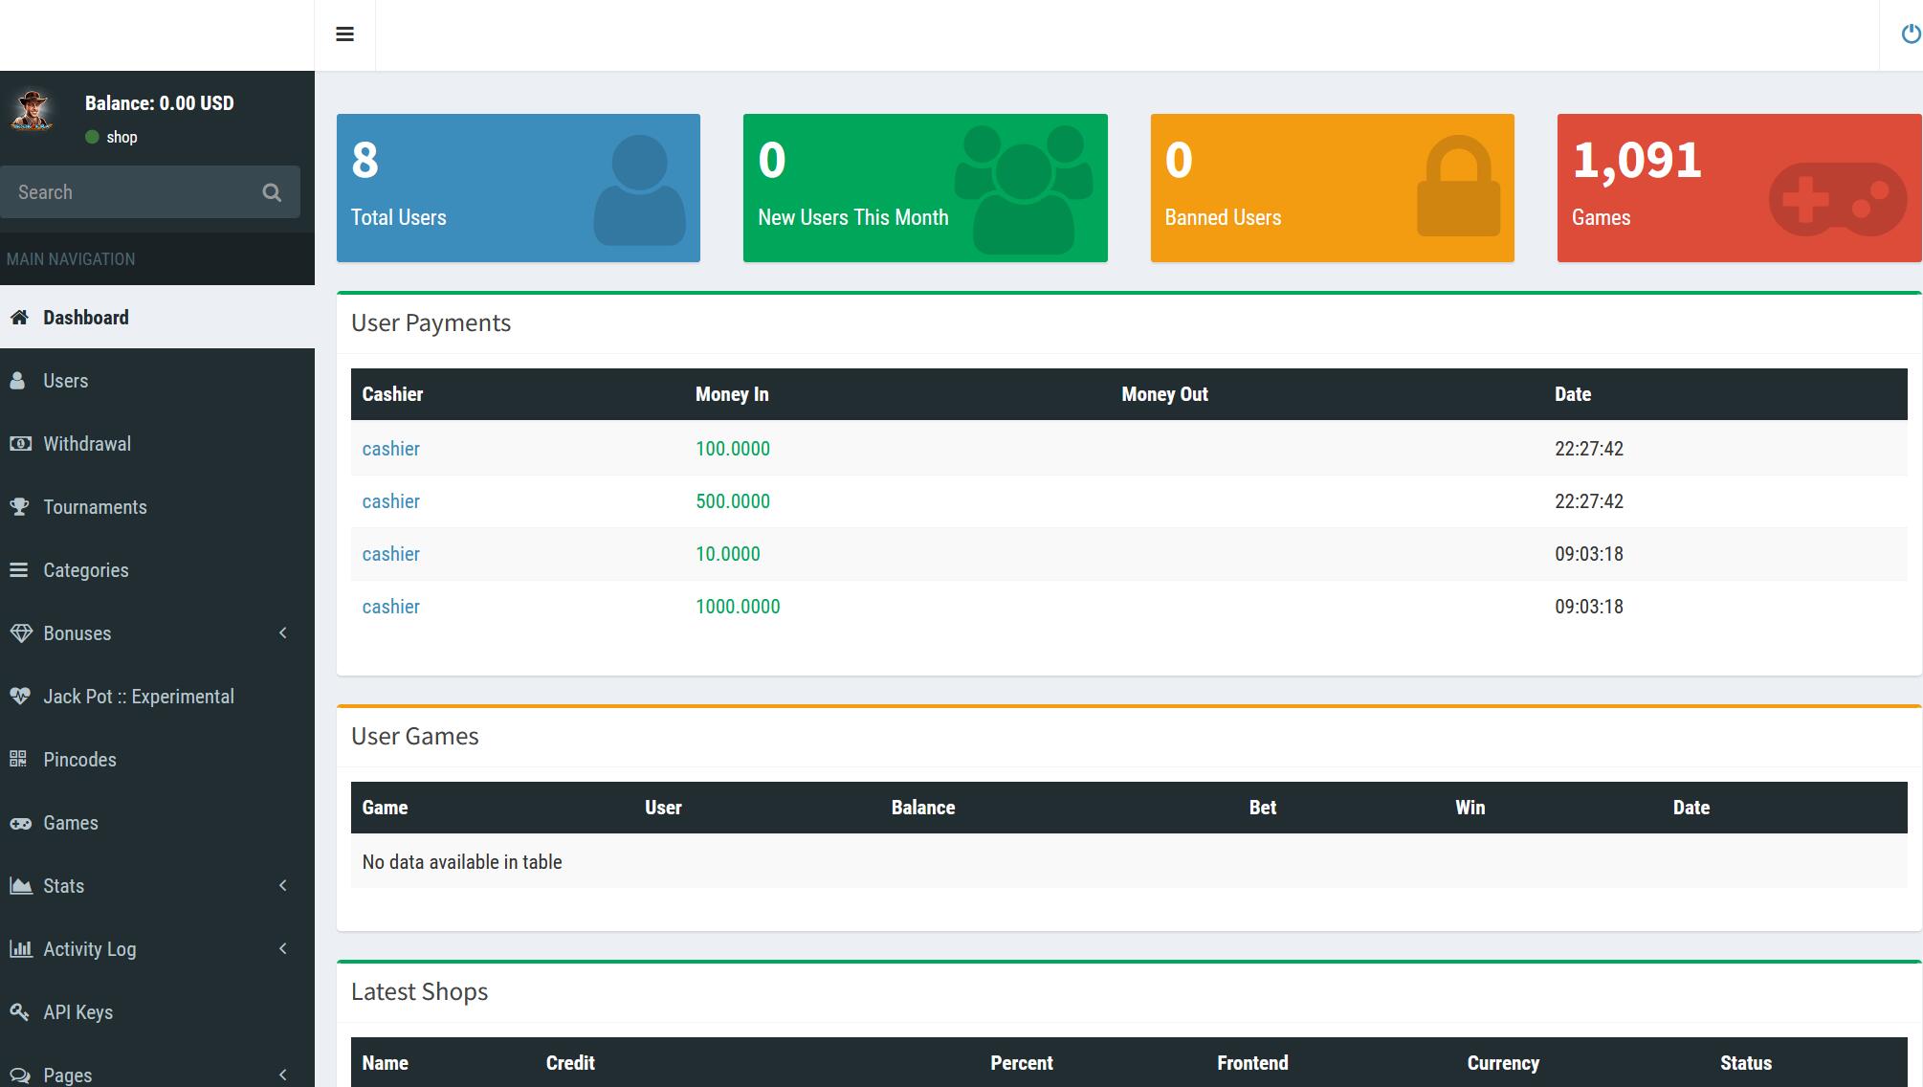Click the User Games Bet column header
The height and width of the screenshot is (1087, 1923).
pyautogui.click(x=1263, y=808)
